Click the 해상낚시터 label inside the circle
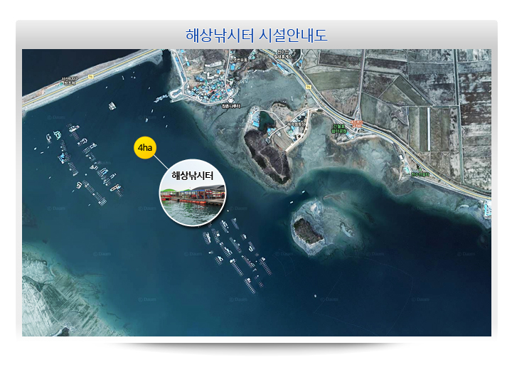This screenshot has width=512, height=377. coord(193,175)
